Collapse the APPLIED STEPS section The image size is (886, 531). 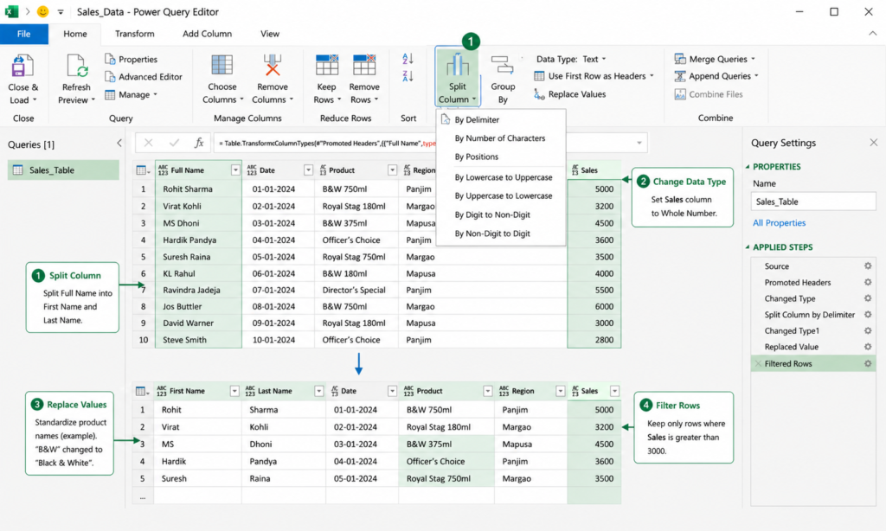pos(747,246)
